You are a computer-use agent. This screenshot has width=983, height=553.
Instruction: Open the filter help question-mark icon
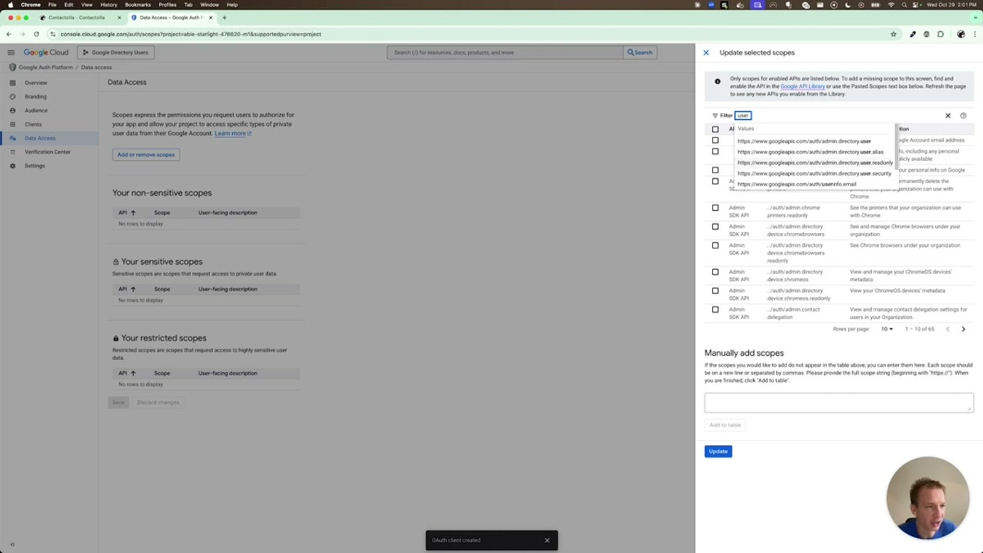tap(963, 116)
